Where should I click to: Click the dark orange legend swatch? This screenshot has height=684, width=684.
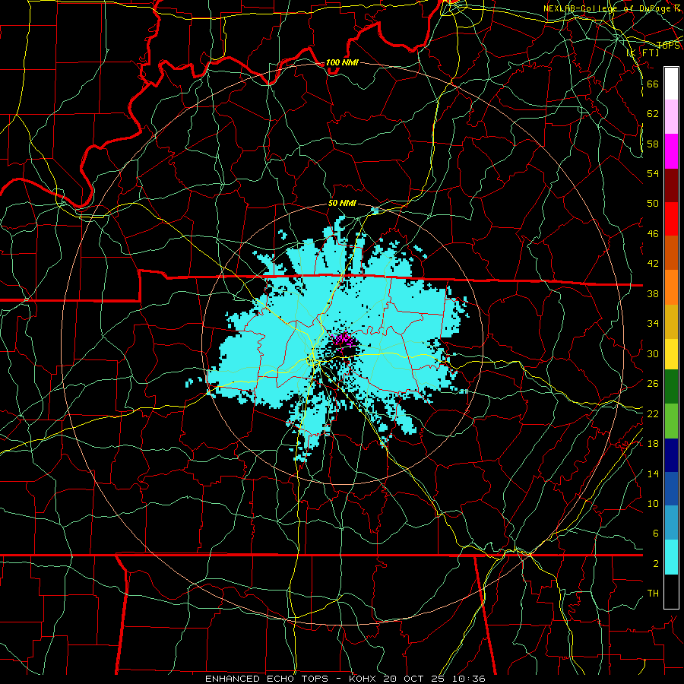point(671,253)
